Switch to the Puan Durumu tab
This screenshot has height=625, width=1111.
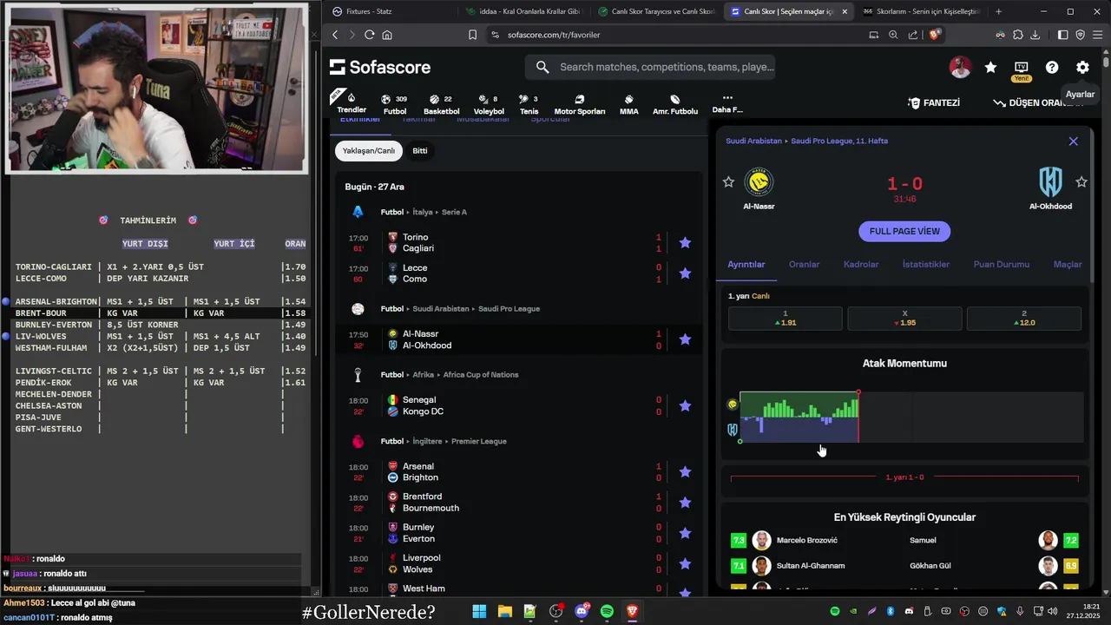1002,265
